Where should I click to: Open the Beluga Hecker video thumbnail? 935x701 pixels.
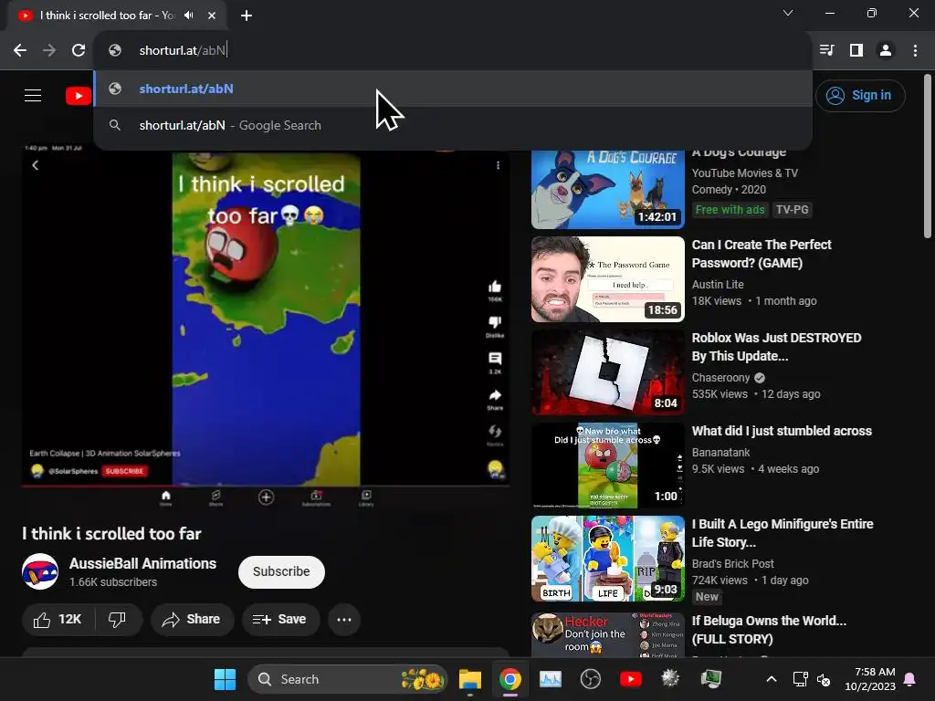tap(607, 635)
